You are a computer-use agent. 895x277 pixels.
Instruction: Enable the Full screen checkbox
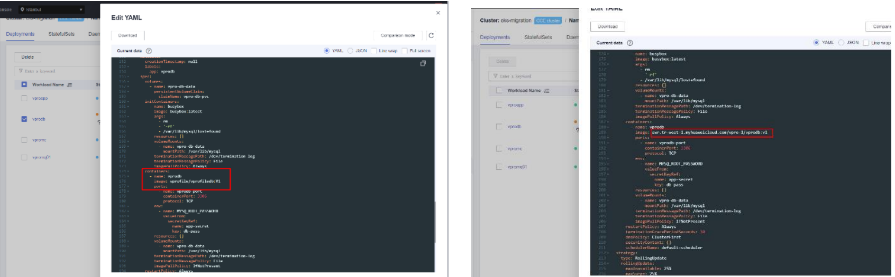[x=405, y=51]
